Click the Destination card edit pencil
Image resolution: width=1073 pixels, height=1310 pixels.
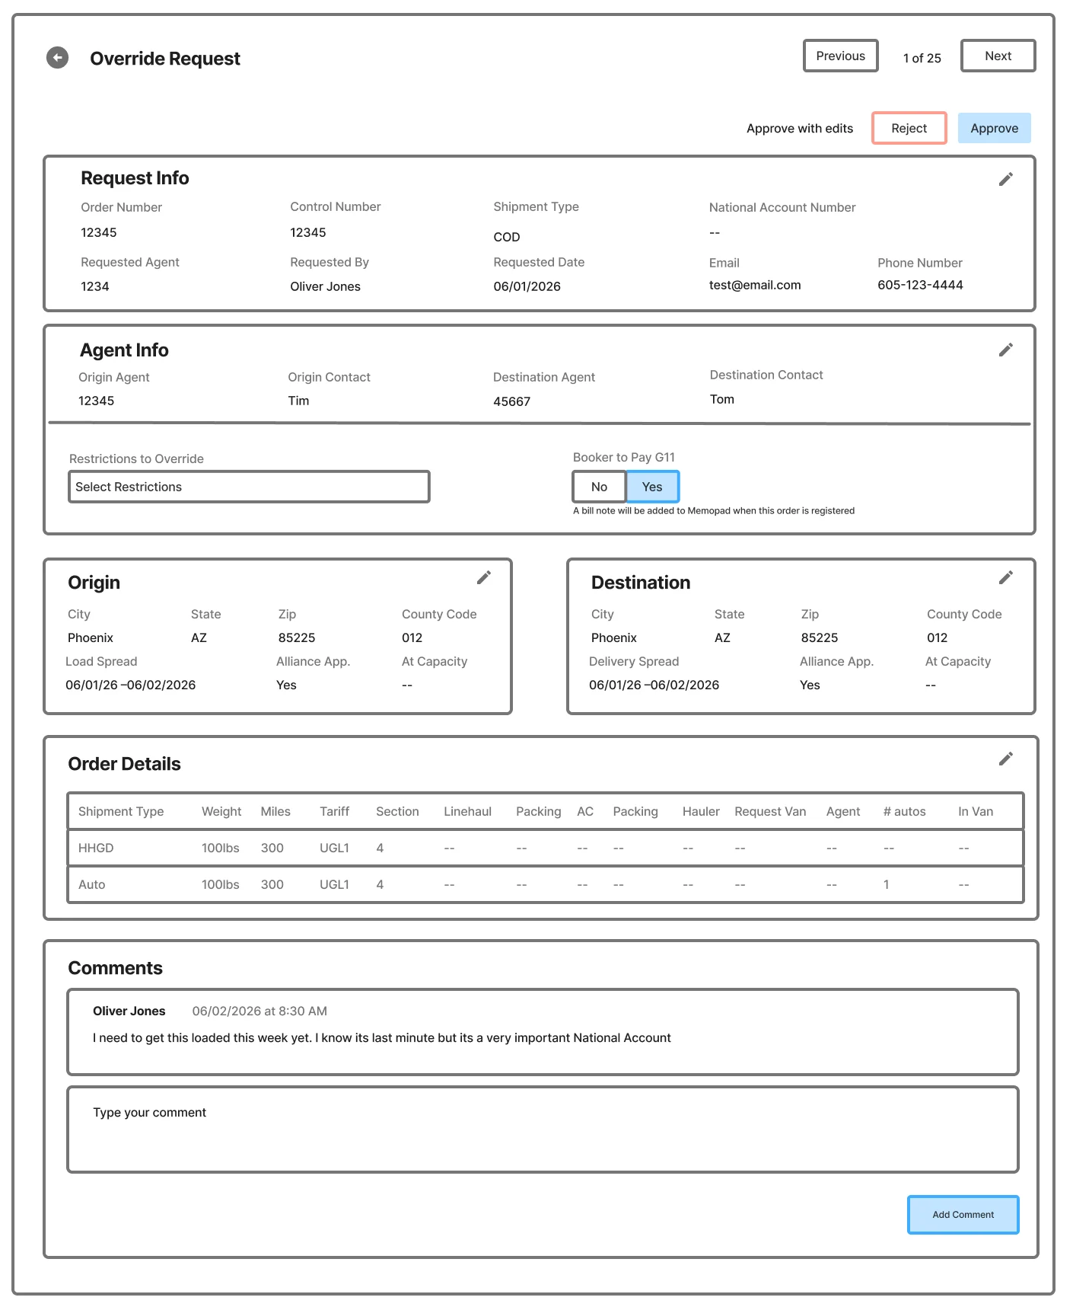[1006, 577]
